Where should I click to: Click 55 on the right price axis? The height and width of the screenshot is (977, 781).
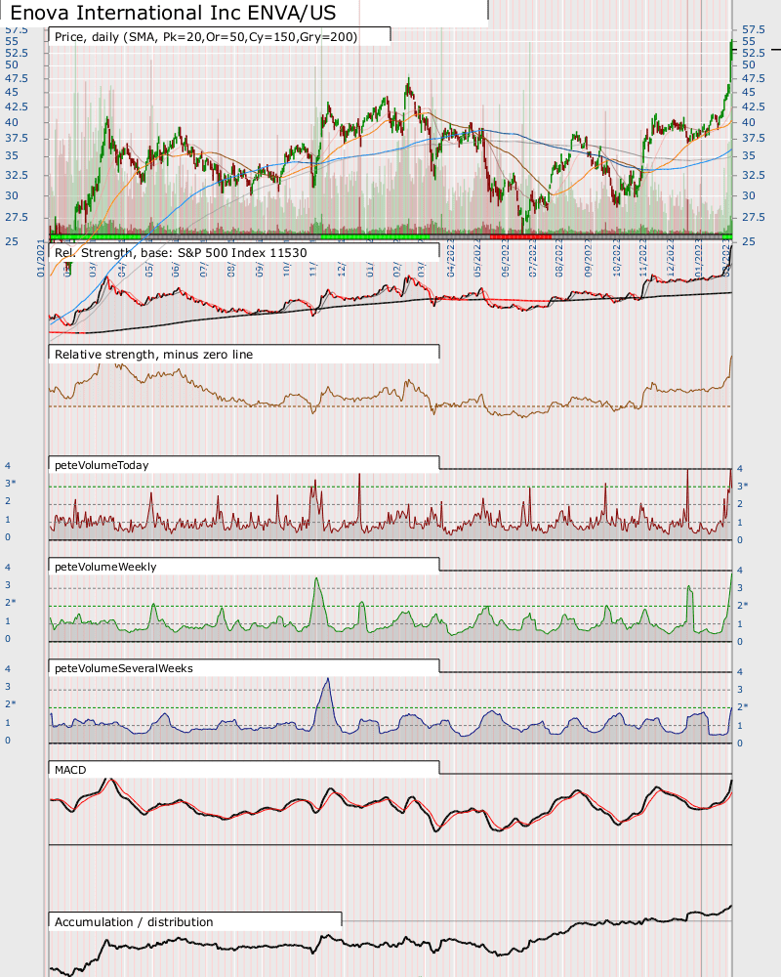pyautogui.click(x=749, y=41)
